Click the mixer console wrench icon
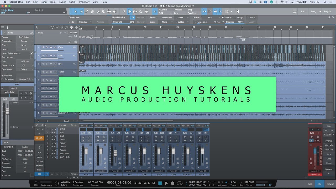The width and height of the screenshot is (336, 189). tap(39, 133)
